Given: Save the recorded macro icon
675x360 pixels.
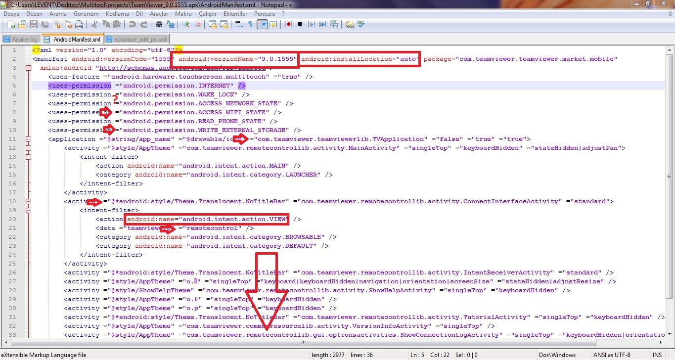Looking at the screenshot, I should pyautogui.click(x=334, y=24).
